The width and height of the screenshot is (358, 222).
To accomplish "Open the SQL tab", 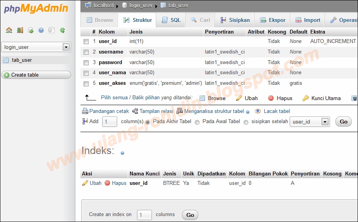I will [171, 20].
